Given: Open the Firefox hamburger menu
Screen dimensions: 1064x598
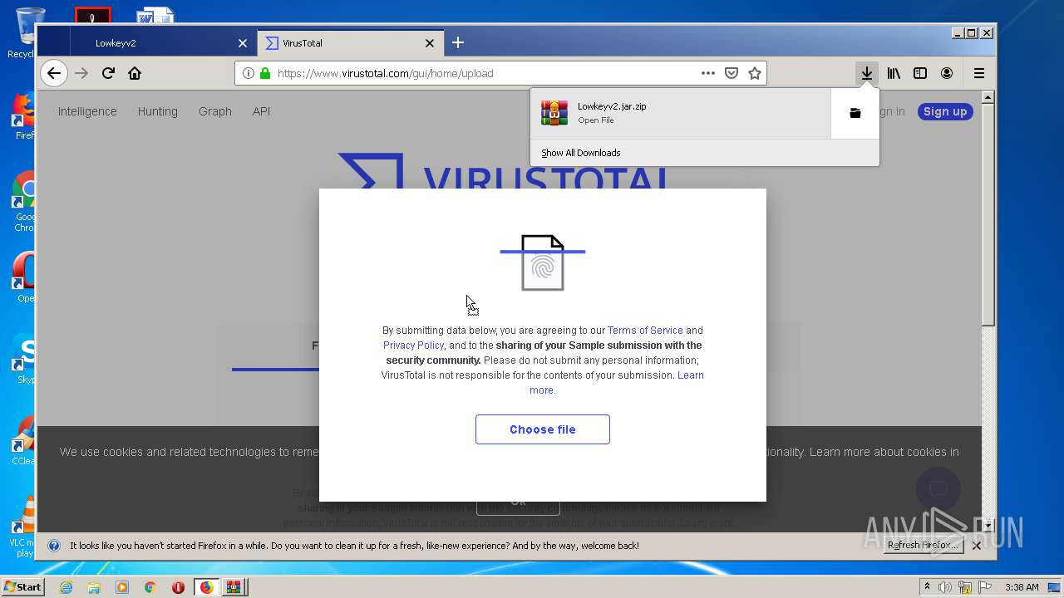Looking at the screenshot, I should tap(979, 73).
